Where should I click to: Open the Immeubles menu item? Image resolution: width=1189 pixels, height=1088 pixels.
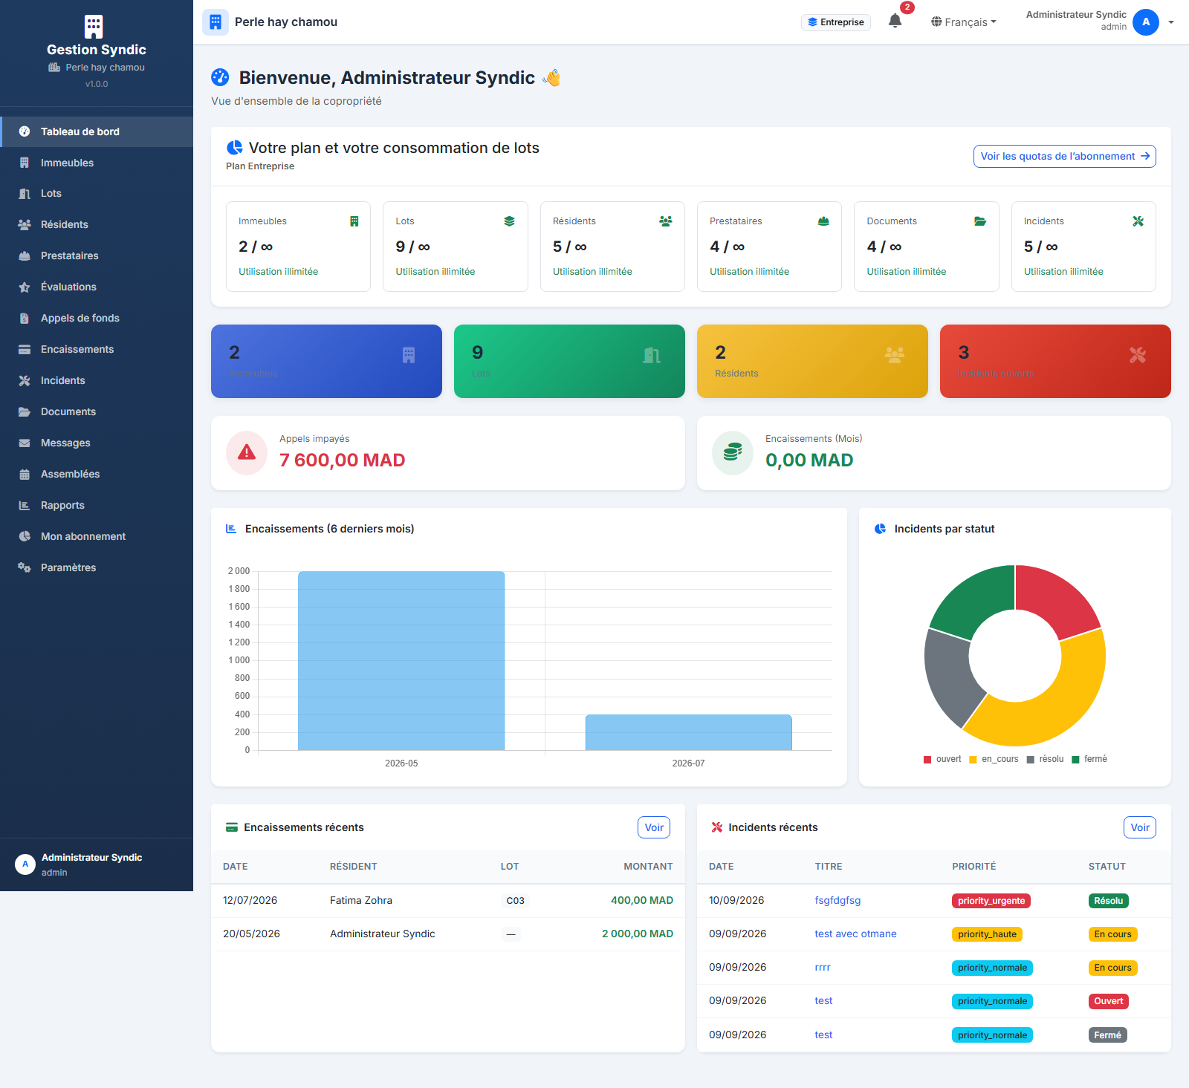(x=97, y=163)
